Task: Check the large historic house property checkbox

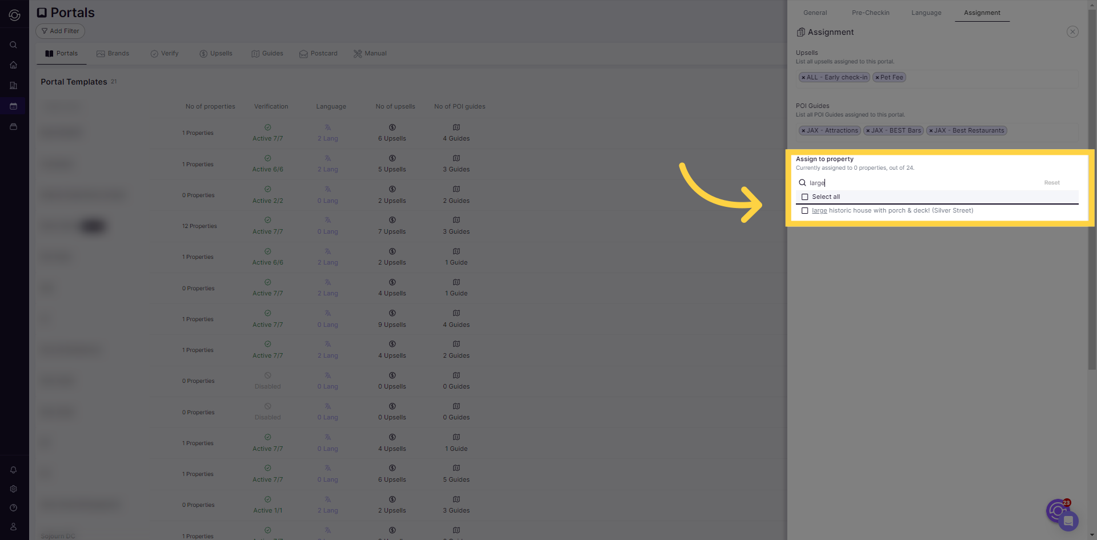Action: (x=805, y=210)
